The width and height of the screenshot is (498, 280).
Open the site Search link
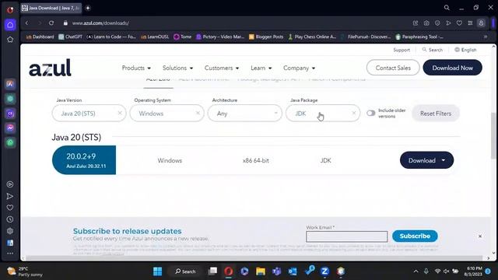point(433,50)
